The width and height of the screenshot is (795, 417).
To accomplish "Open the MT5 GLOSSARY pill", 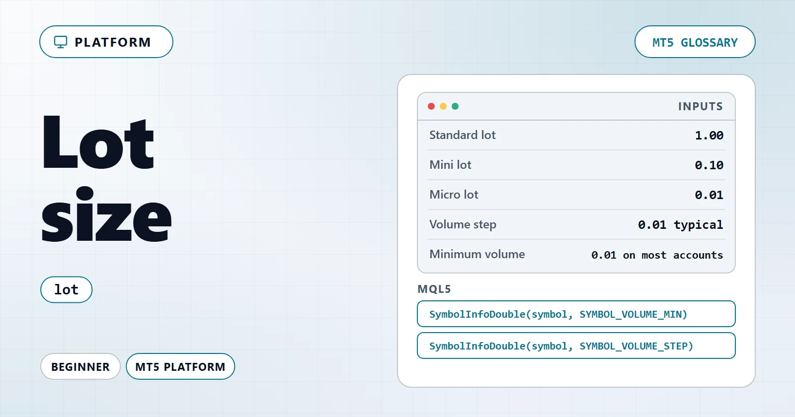I will click(695, 42).
